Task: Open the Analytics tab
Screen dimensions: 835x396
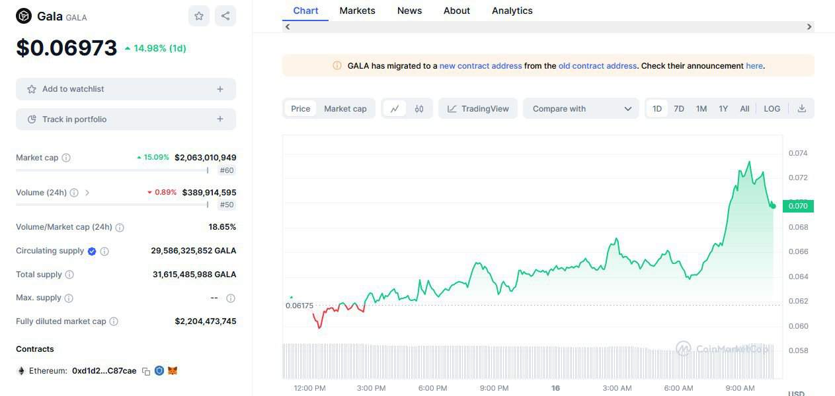Action: [512, 11]
